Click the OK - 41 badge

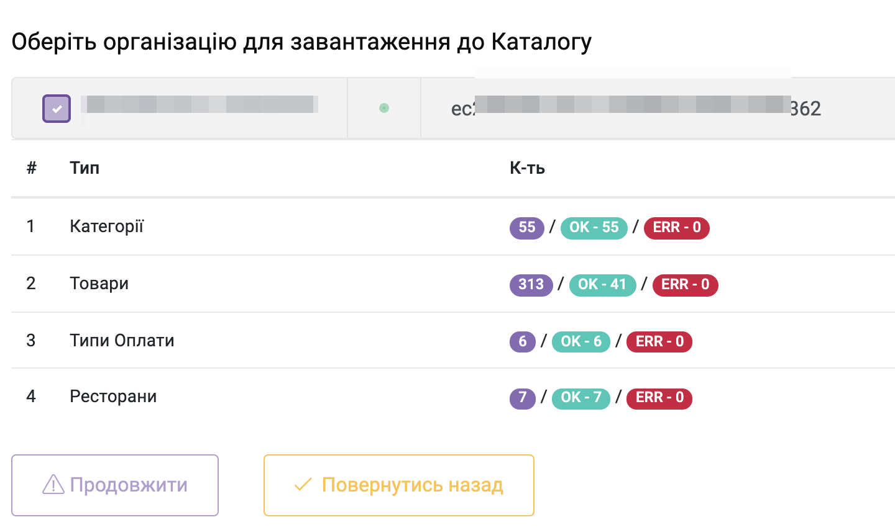602,285
